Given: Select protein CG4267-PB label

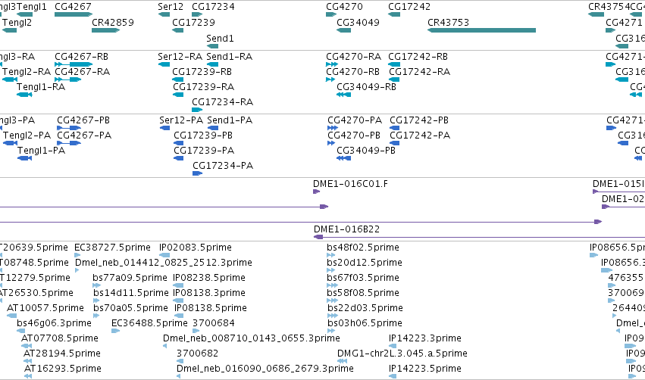Looking at the screenshot, I should pyautogui.click(x=83, y=120).
